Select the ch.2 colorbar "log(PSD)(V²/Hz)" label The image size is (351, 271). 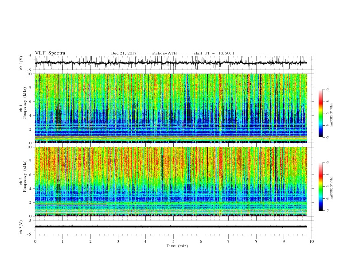(332, 189)
